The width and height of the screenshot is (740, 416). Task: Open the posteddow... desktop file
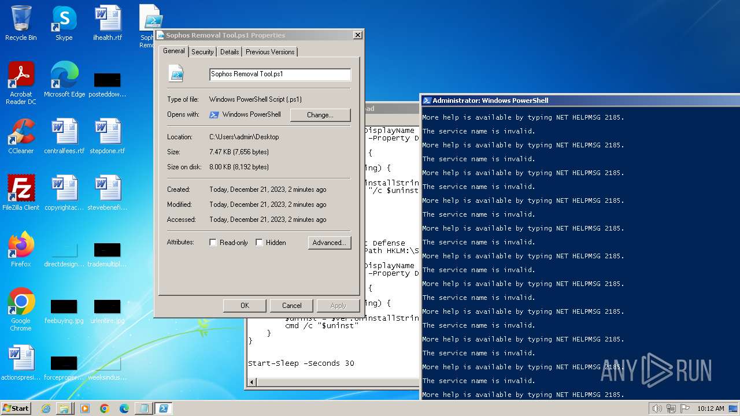(x=108, y=84)
